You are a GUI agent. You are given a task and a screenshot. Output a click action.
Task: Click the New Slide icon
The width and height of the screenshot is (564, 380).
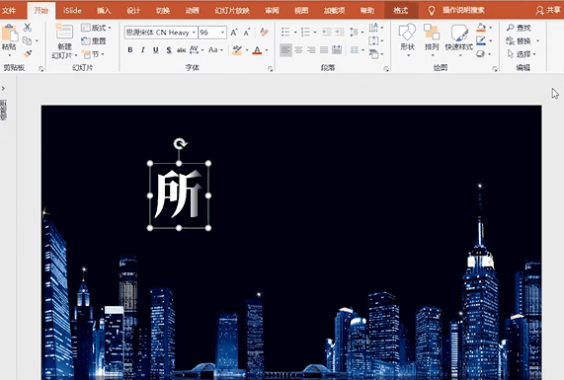[x=65, y=33]
